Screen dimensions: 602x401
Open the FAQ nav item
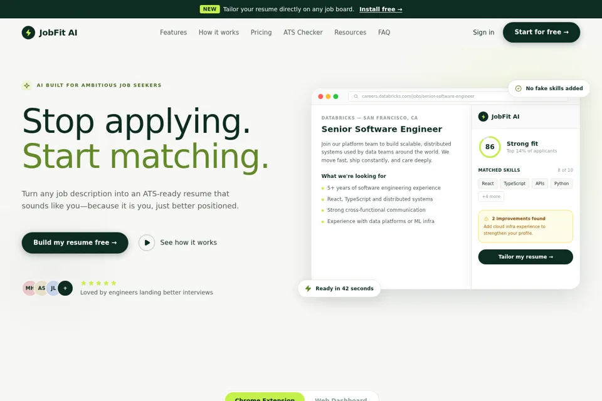[x=384, y=33]
